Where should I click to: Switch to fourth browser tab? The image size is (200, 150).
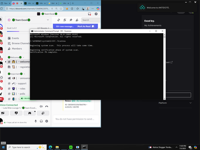[40, 3]
